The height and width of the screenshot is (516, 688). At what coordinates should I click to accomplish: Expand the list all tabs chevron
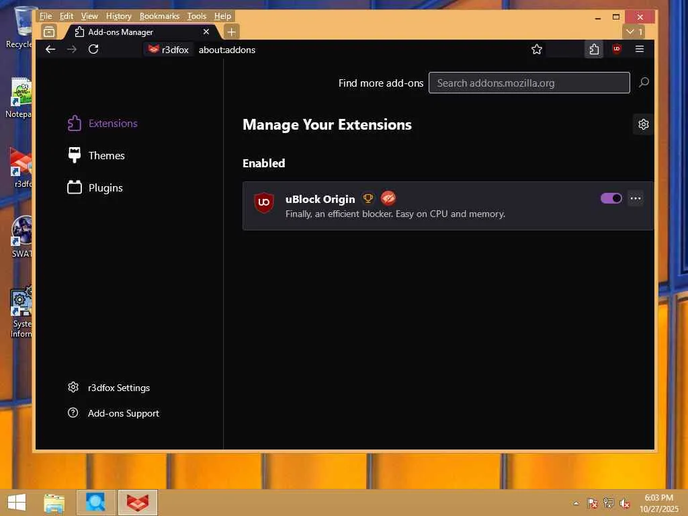click(x=634, y=32)
